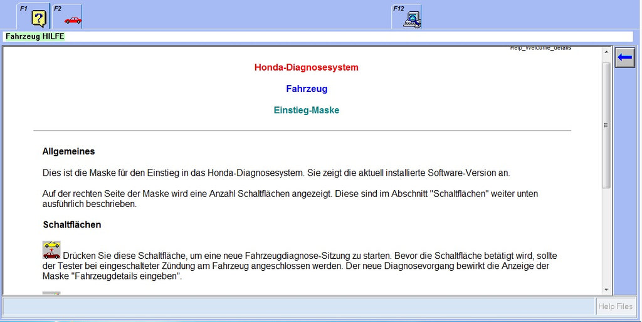Click the Fahrzeug HILFE title label
This screenshot has width=642, height=322.
(35, 36)
